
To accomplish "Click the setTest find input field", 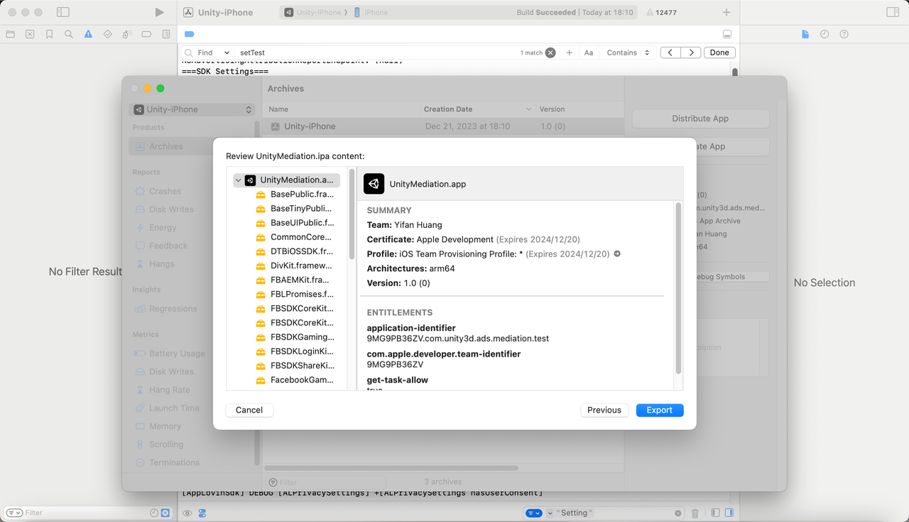I will click(x=376, y=53).
